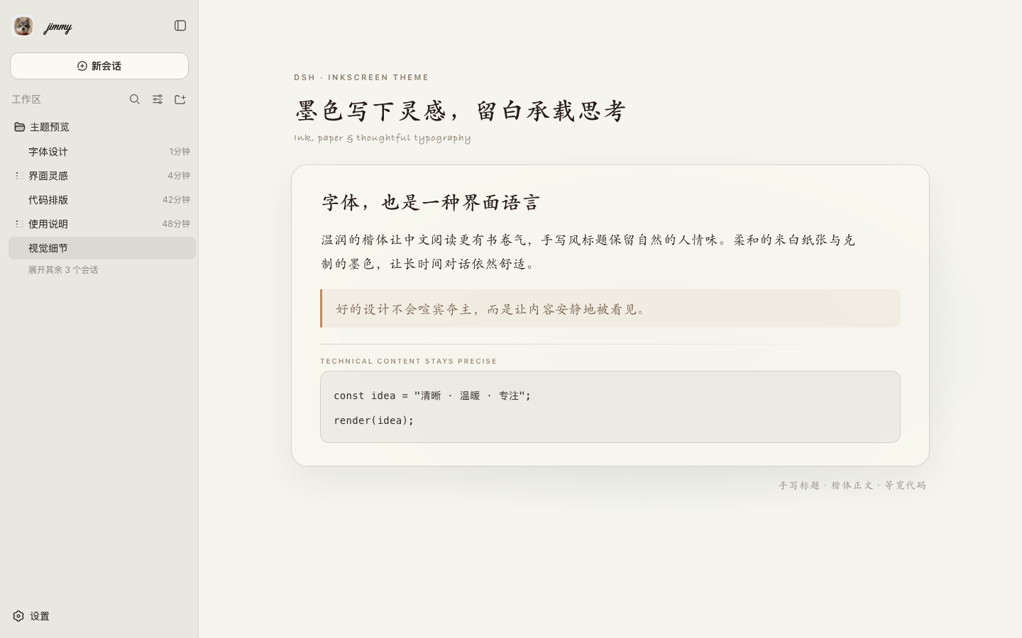Click the const idea code line
Viewport: 1022px width, 638px height.
(432, 396)
